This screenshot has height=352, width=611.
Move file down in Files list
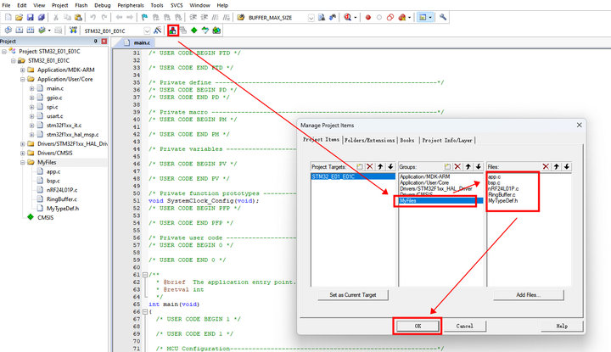[x=567, y=167]
